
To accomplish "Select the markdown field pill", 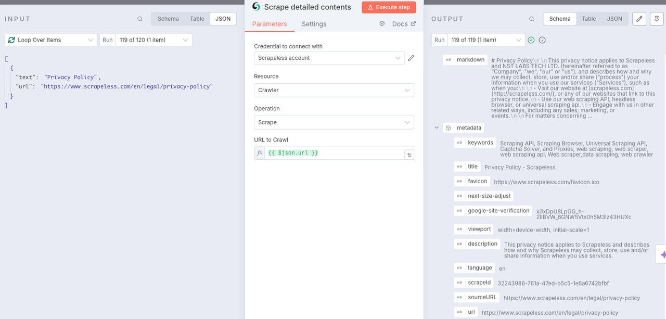I will click(x=465, y=60).
